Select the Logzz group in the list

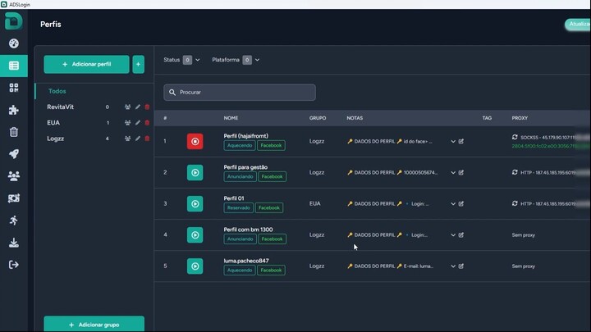click(x=56, y=139)
